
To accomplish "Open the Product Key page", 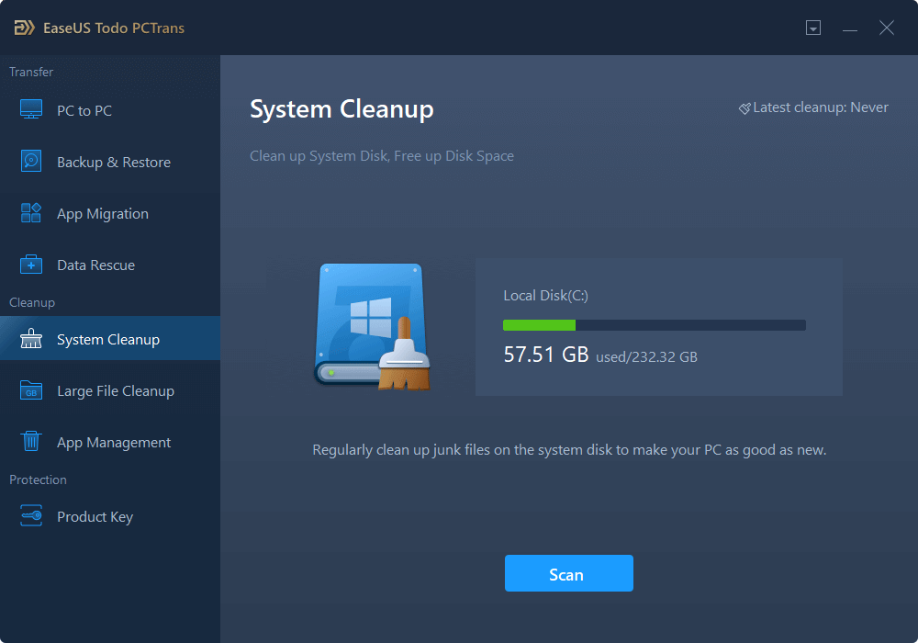I will 110,516.
